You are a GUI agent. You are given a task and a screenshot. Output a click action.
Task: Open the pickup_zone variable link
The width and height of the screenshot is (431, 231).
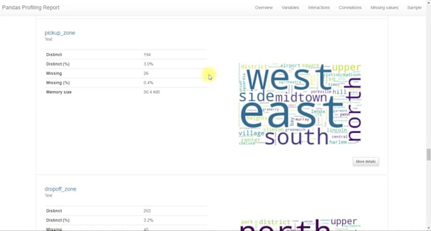[x=60, y=33]
